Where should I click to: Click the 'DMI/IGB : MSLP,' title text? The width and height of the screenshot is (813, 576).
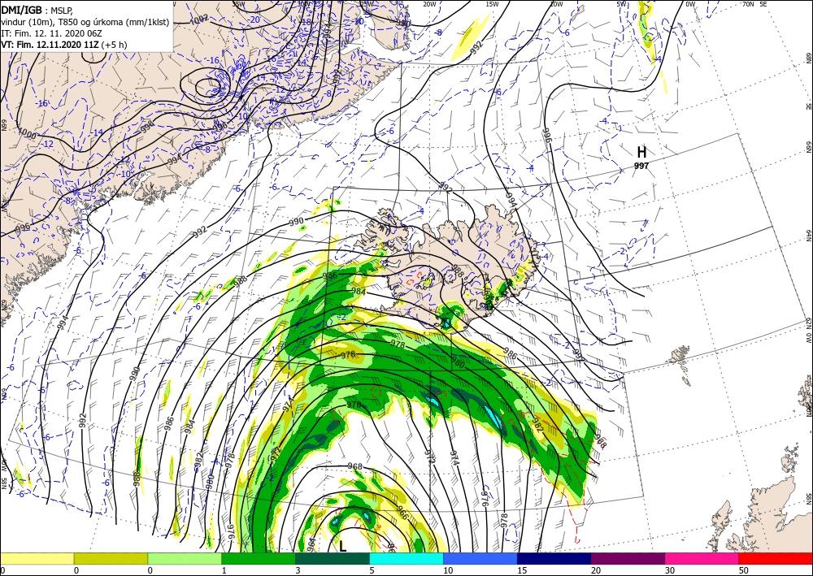[37, 10]
